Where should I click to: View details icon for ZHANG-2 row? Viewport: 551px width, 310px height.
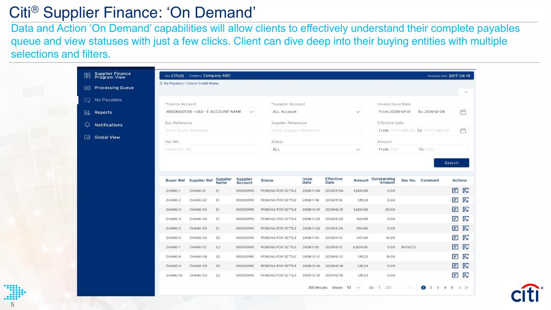(455, 200)
